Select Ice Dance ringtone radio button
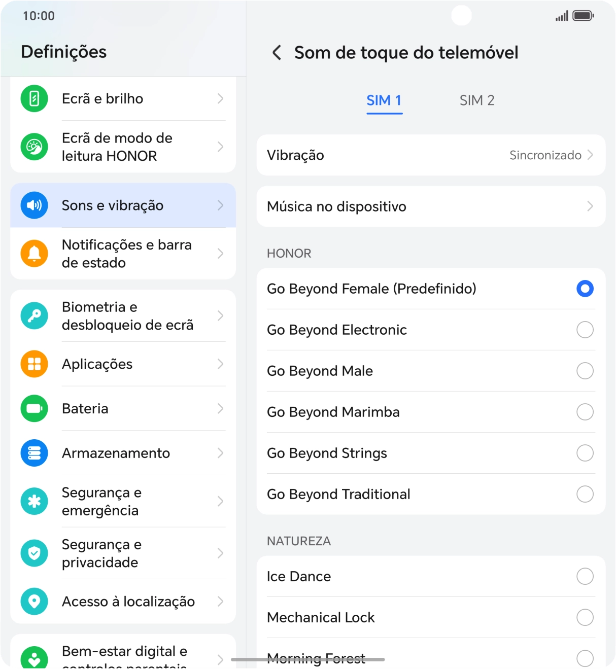Viewport: 616px width, 669px height. point(585,576)
